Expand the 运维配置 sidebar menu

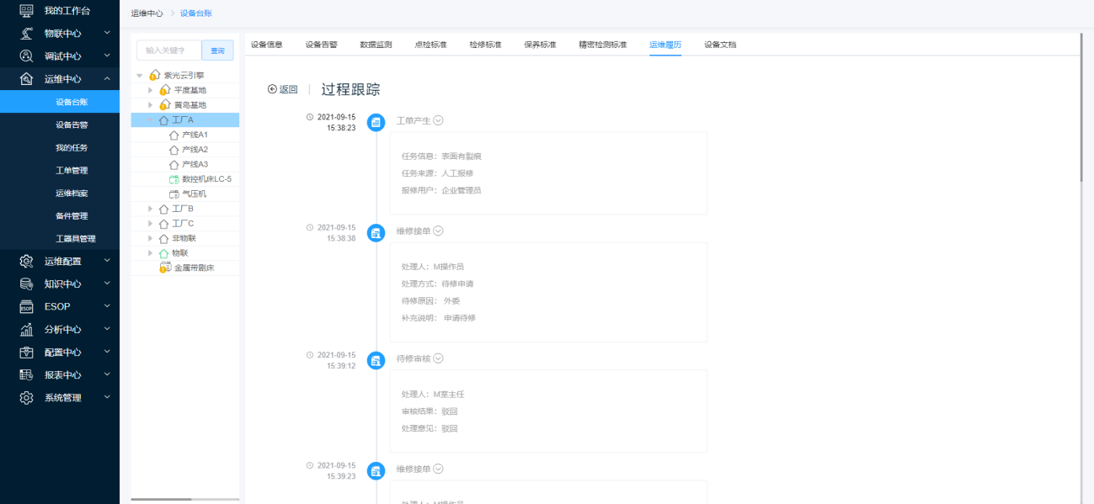[107, 261]
